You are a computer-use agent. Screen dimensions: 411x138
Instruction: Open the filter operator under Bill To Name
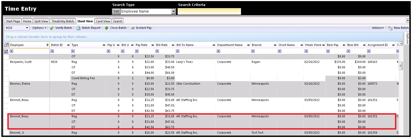point(178,51)
